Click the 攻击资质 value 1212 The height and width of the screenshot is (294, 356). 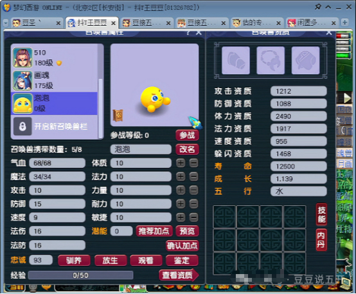[x=299, y=91]
